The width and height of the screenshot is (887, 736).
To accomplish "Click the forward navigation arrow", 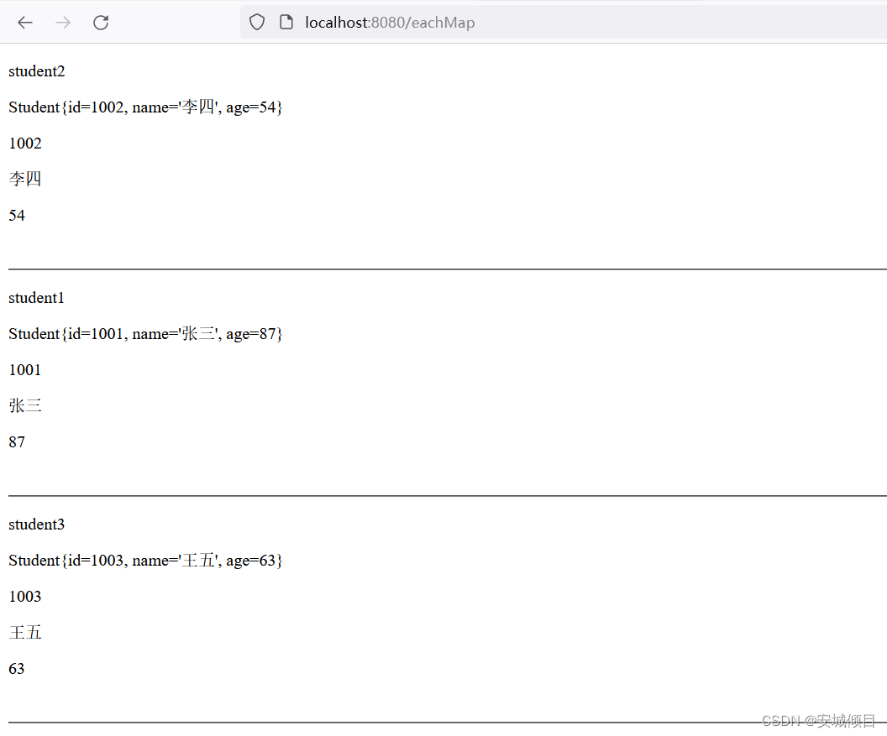I will tap(62, 22).
